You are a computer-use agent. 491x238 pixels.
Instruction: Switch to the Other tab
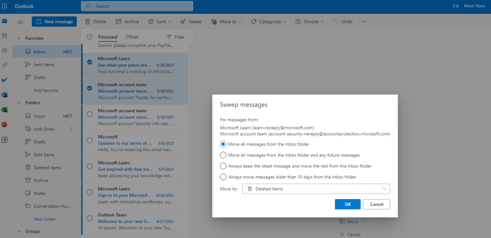(132, 37)
